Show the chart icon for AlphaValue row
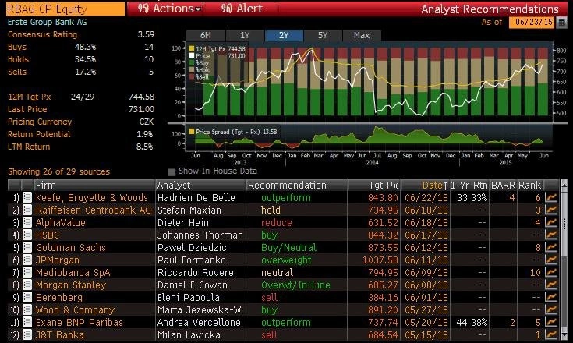 [x=550, y=222]
